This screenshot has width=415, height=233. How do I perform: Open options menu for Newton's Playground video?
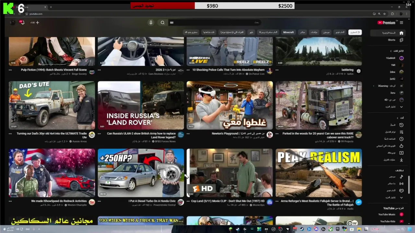tap(188, 133)
